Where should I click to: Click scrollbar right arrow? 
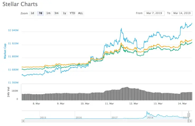tap(191, 121)
